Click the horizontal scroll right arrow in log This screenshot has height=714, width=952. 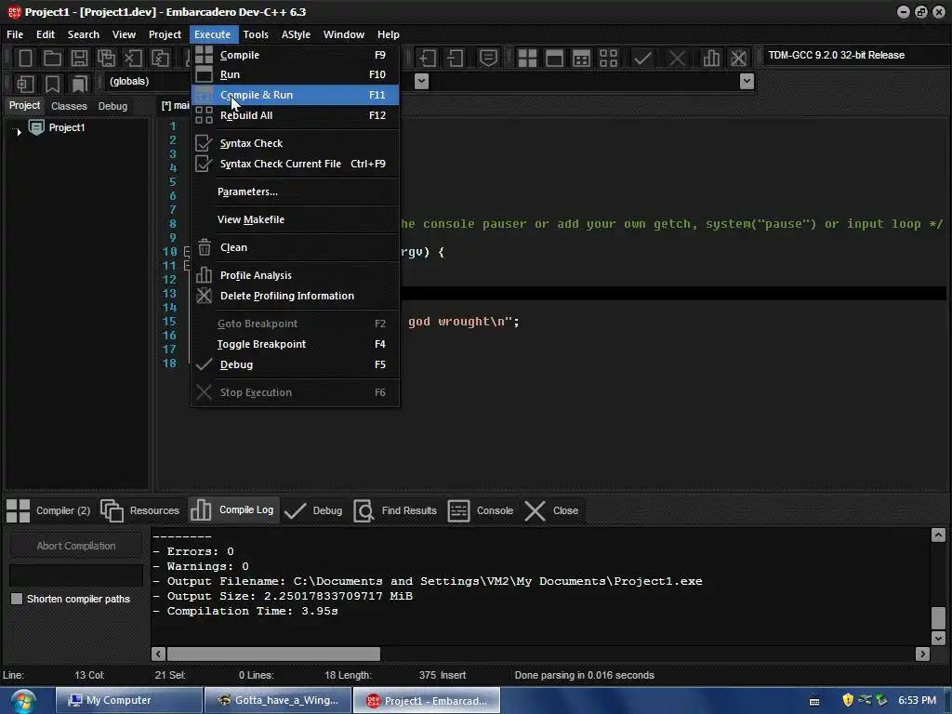(x=923, y=654)
